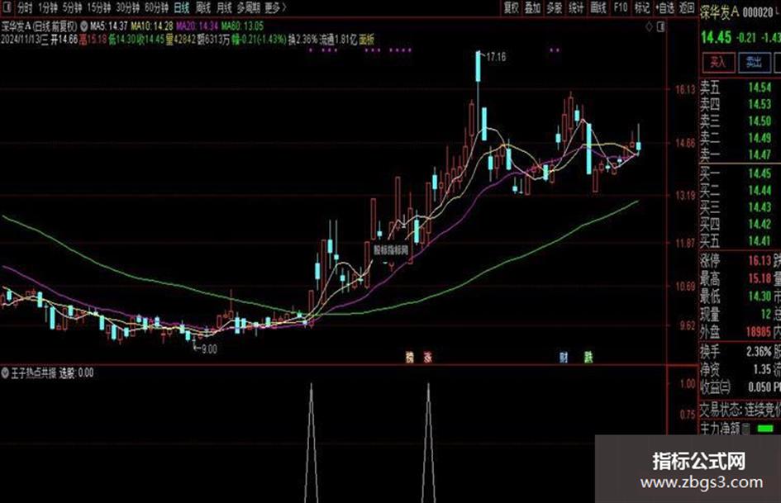Click the 卖四 price 14.53
781x503 pixels.
click(x=760, y=104)
